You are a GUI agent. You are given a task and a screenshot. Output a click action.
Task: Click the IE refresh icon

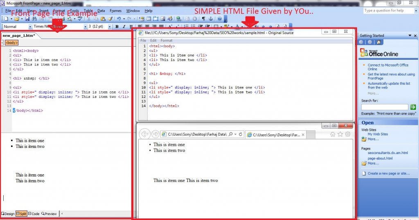[x=241, y=134]
